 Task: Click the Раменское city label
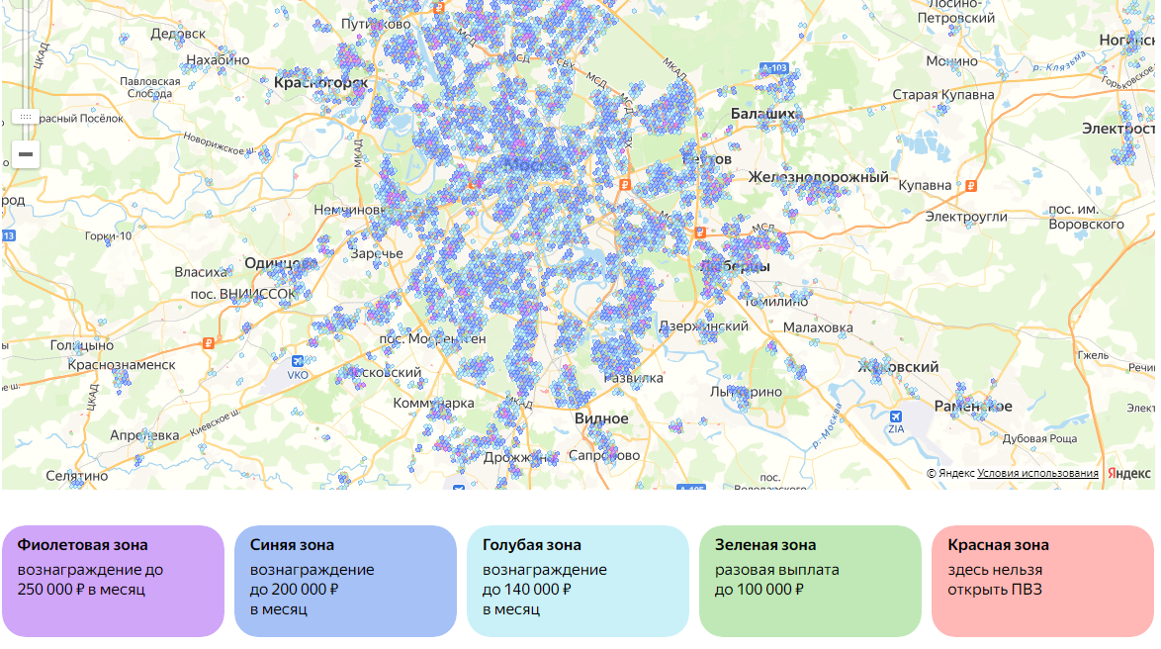(973, 406)
